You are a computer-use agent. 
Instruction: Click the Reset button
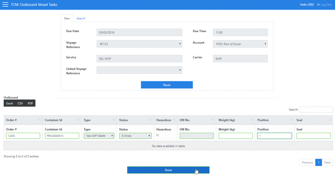(x=167, y=85)
